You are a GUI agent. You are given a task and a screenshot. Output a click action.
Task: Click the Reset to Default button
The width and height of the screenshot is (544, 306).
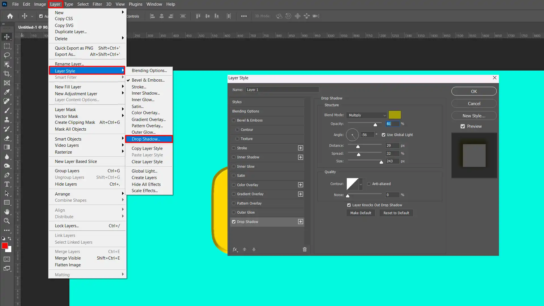click(x=396, y=213)
